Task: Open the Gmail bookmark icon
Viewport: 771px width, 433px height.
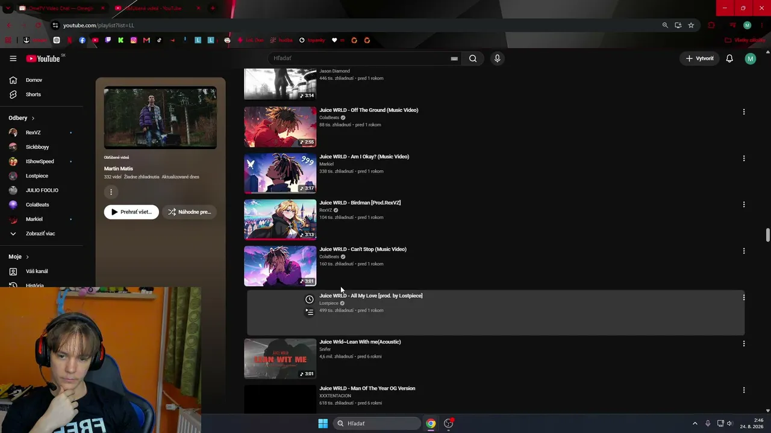Action: click(146, 40)
